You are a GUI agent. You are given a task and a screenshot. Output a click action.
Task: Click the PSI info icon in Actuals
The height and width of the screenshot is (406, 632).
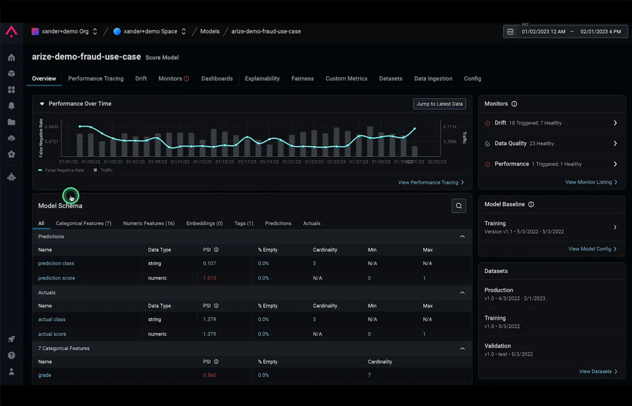pos(216,306)
